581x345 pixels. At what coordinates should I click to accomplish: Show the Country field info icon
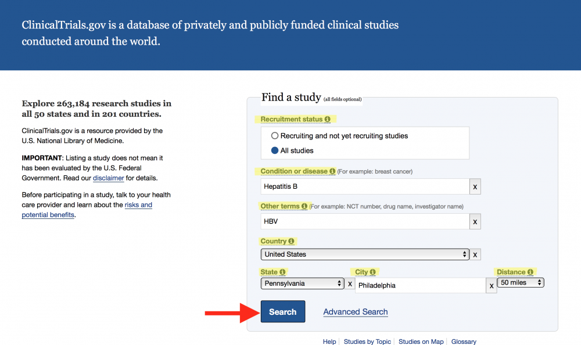pos(291,241)
